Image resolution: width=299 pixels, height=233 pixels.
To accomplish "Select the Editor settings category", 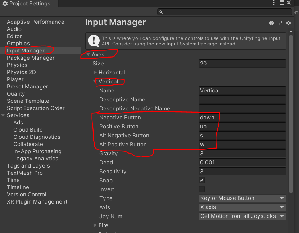I will pyautogui.click(x=14, y=36).
